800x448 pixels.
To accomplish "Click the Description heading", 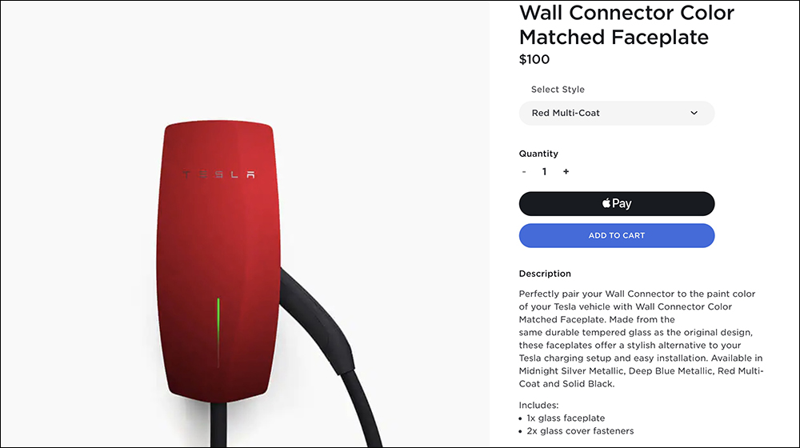I will coord(545,274).
